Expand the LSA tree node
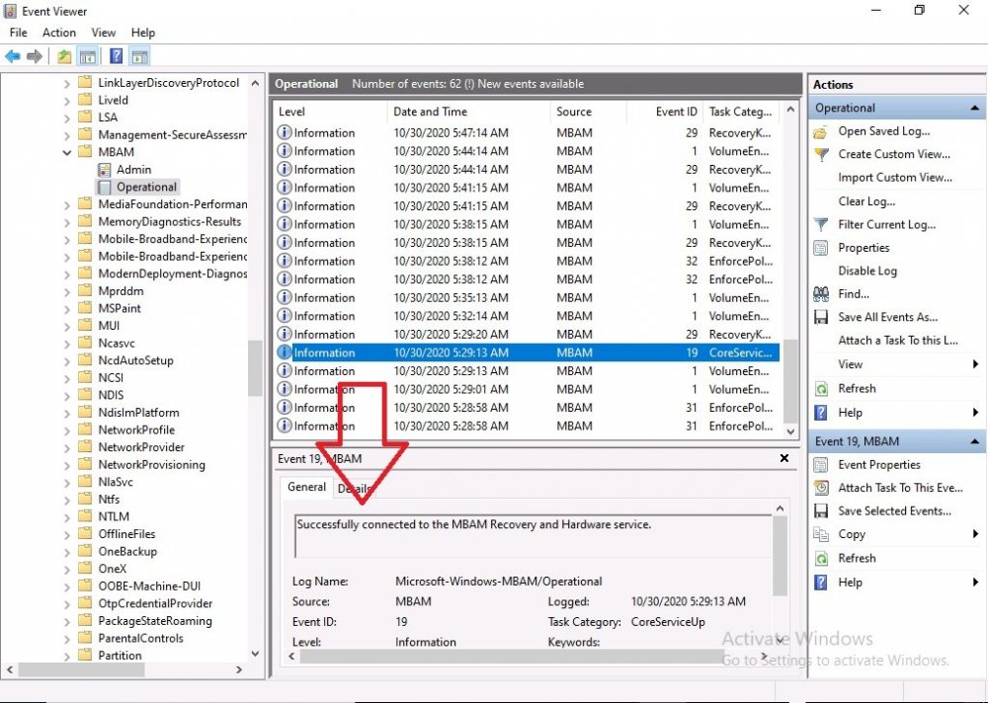The width and height of the screenshot is (988, 703). (67, 117)
